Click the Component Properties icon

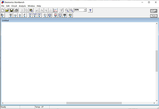tap(61, 10)
